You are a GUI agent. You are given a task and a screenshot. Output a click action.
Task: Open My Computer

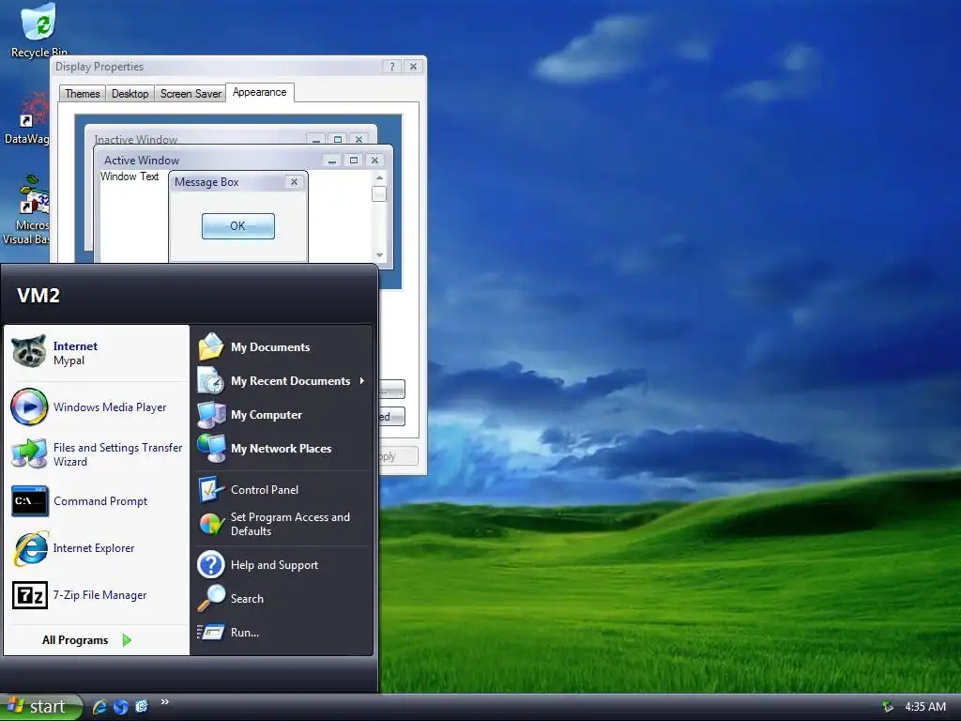282,414
